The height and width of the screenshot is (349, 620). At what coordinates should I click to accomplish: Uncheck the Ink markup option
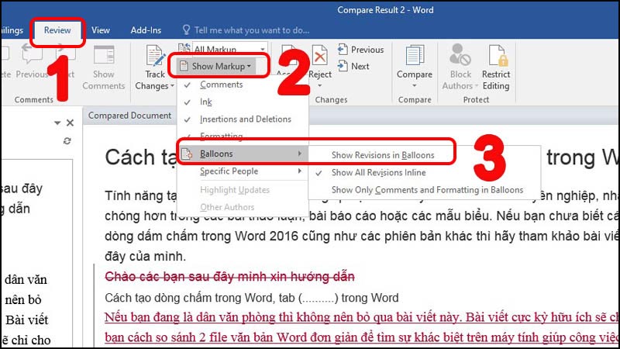(205, 102)
